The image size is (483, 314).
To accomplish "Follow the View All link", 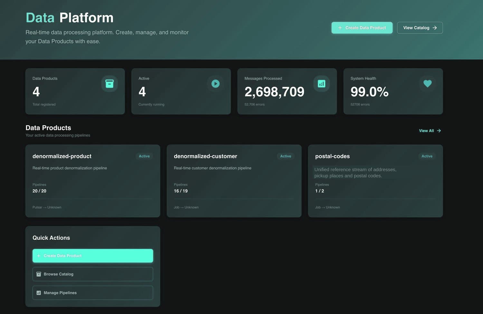I will click(x=430, y=131).
